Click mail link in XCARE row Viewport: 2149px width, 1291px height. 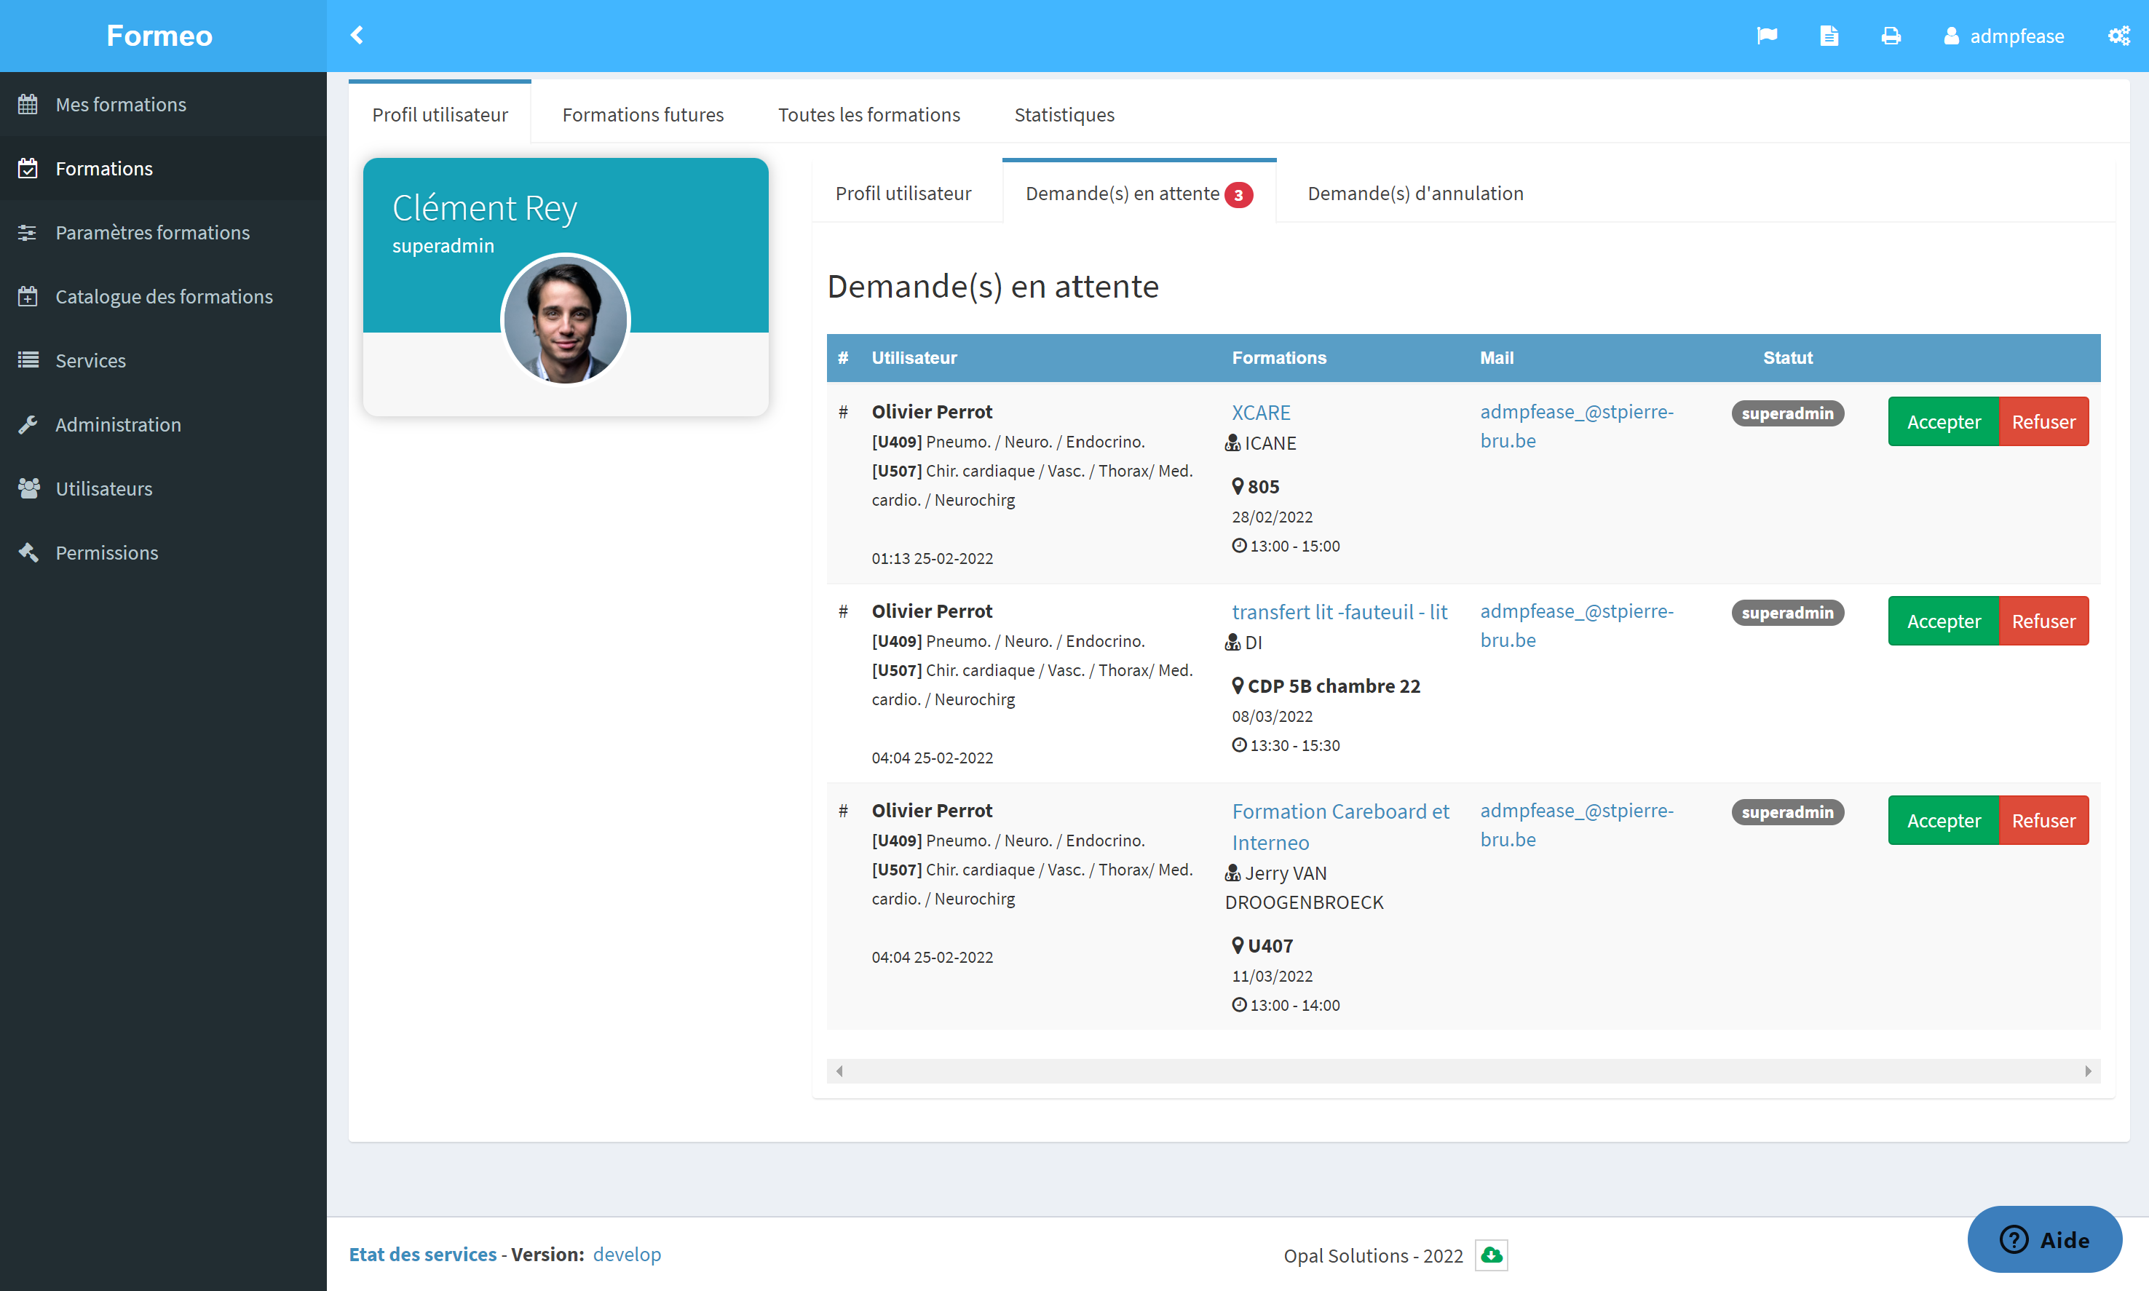point(1577,426)
